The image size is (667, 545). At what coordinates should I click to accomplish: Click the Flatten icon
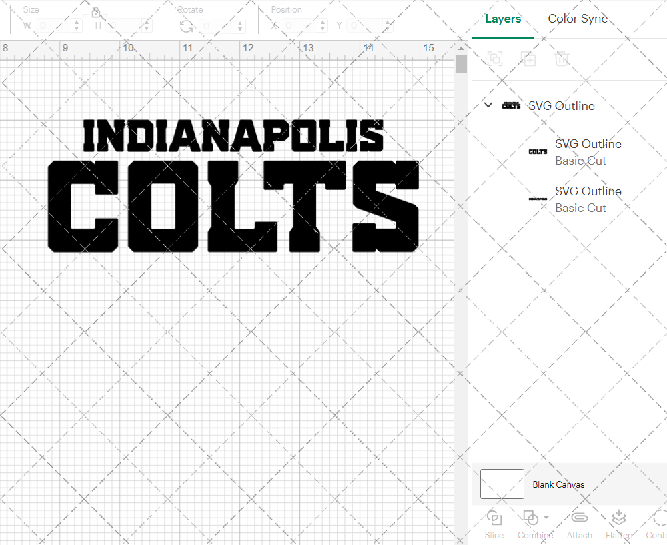618,518
